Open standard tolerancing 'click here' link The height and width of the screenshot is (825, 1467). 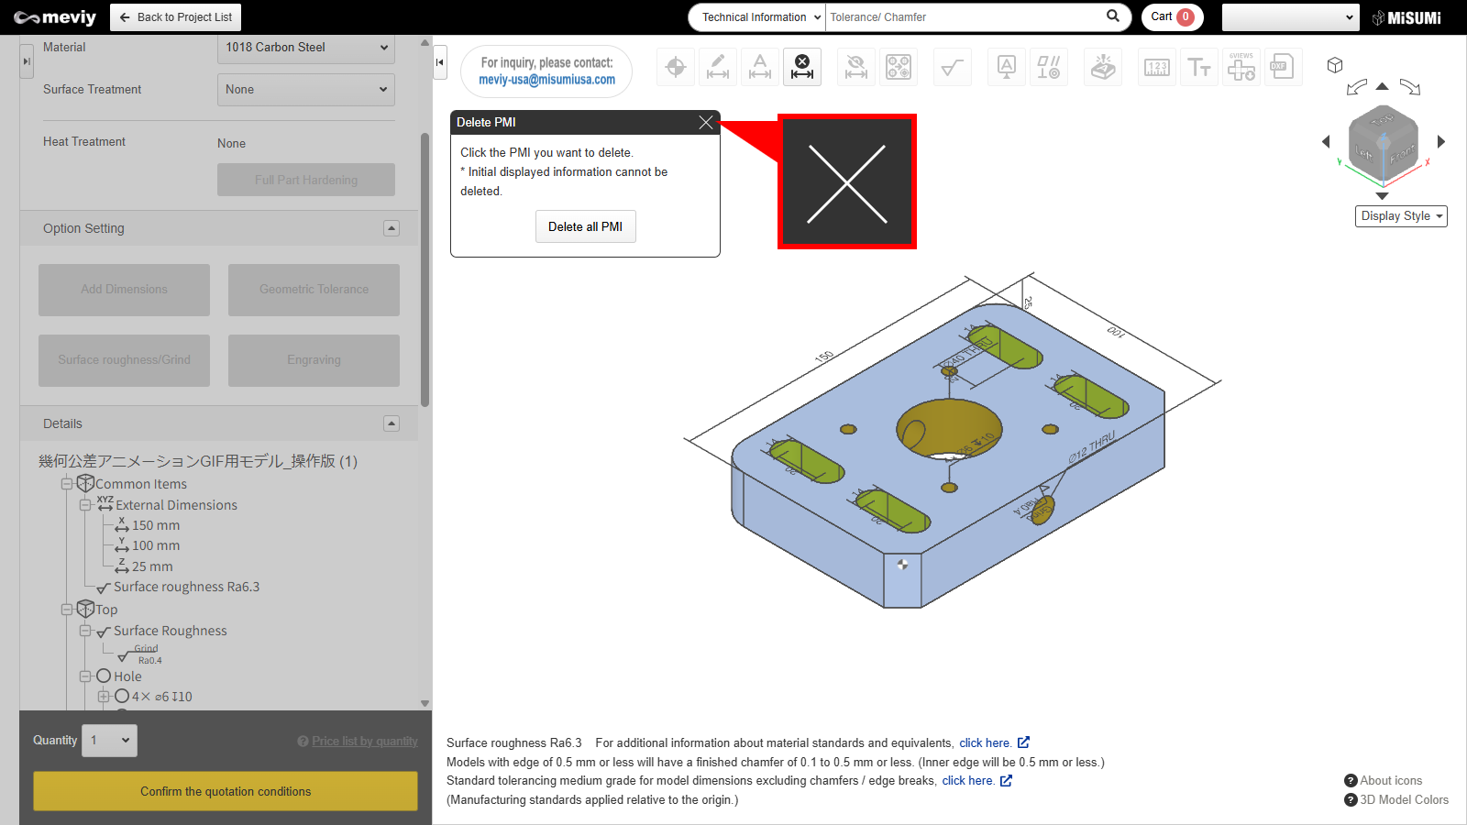tap(968, 781)
